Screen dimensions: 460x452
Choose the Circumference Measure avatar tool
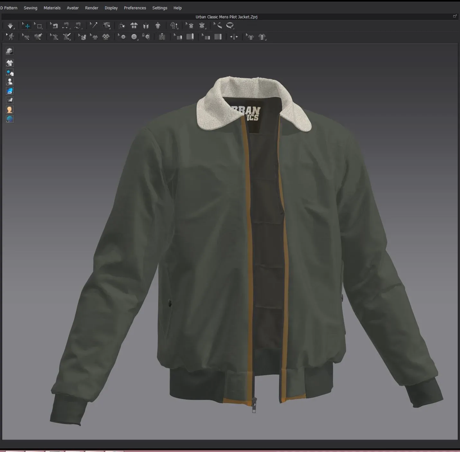[x=202, y=26]
